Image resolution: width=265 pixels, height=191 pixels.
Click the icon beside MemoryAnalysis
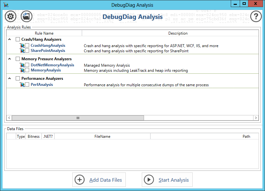coord(22,70)
